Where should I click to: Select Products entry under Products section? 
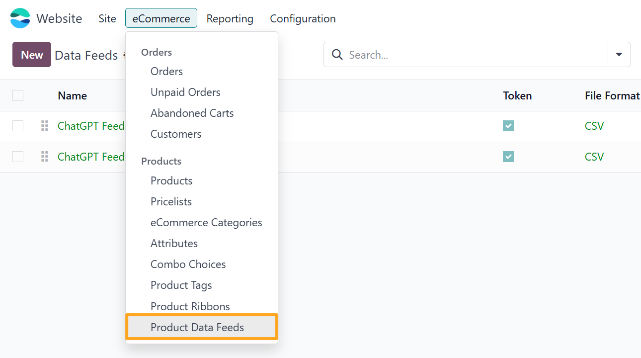pos(202,180)
